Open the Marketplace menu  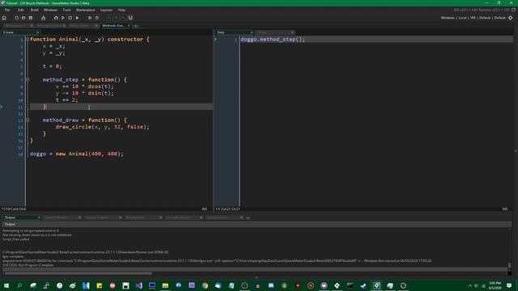click(86, 10)
